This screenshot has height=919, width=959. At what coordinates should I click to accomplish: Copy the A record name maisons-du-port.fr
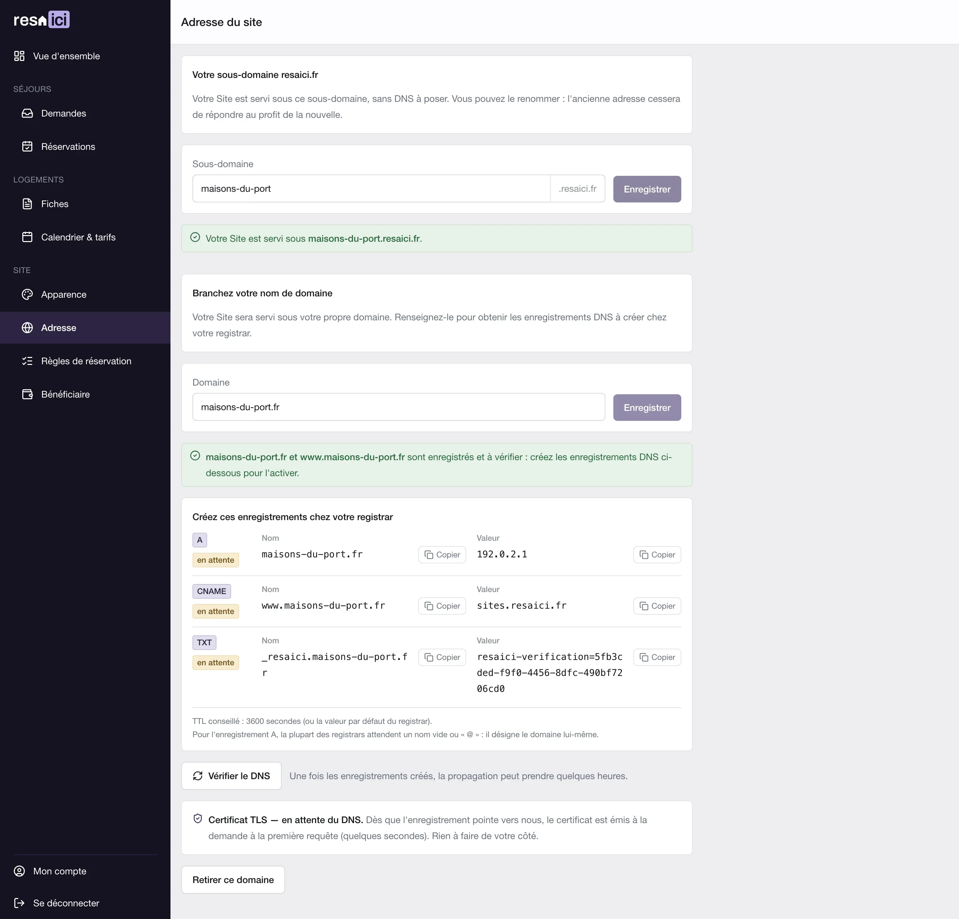coord(442,554)
